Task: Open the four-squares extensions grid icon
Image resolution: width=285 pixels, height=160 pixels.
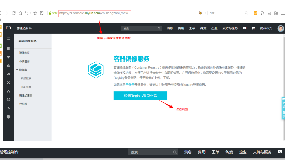Action: tap(276, 13)
